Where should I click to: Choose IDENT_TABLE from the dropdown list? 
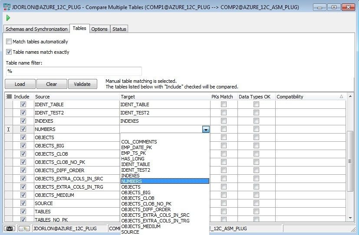[165, 164]
